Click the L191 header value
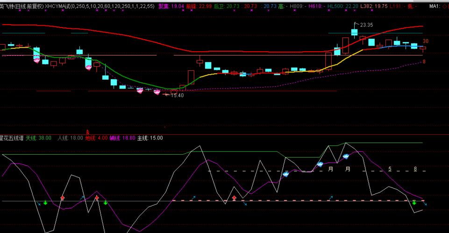This screenshot has height=233, width=449. click(x=398, y=6)
